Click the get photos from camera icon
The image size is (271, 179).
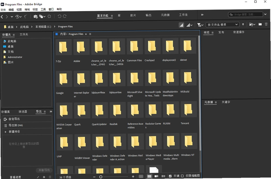36,16
